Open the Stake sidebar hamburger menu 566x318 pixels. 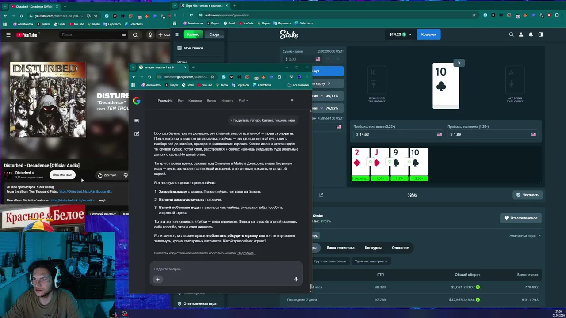click(x=177, y=34)
